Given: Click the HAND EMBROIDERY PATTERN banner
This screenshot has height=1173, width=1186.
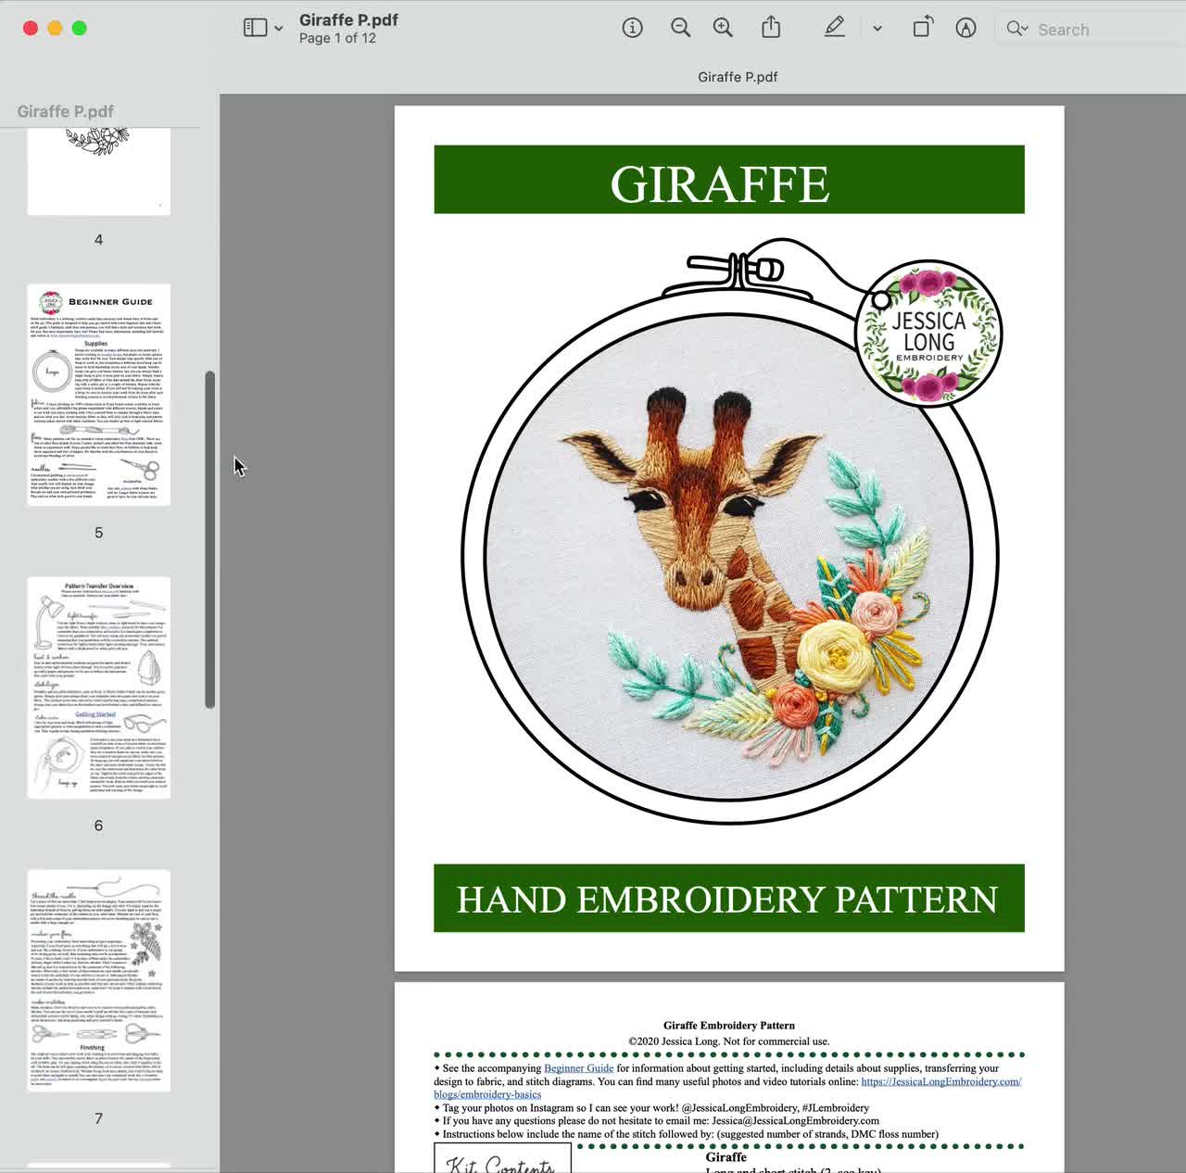Looking at the screenshot, I should 729,898.
